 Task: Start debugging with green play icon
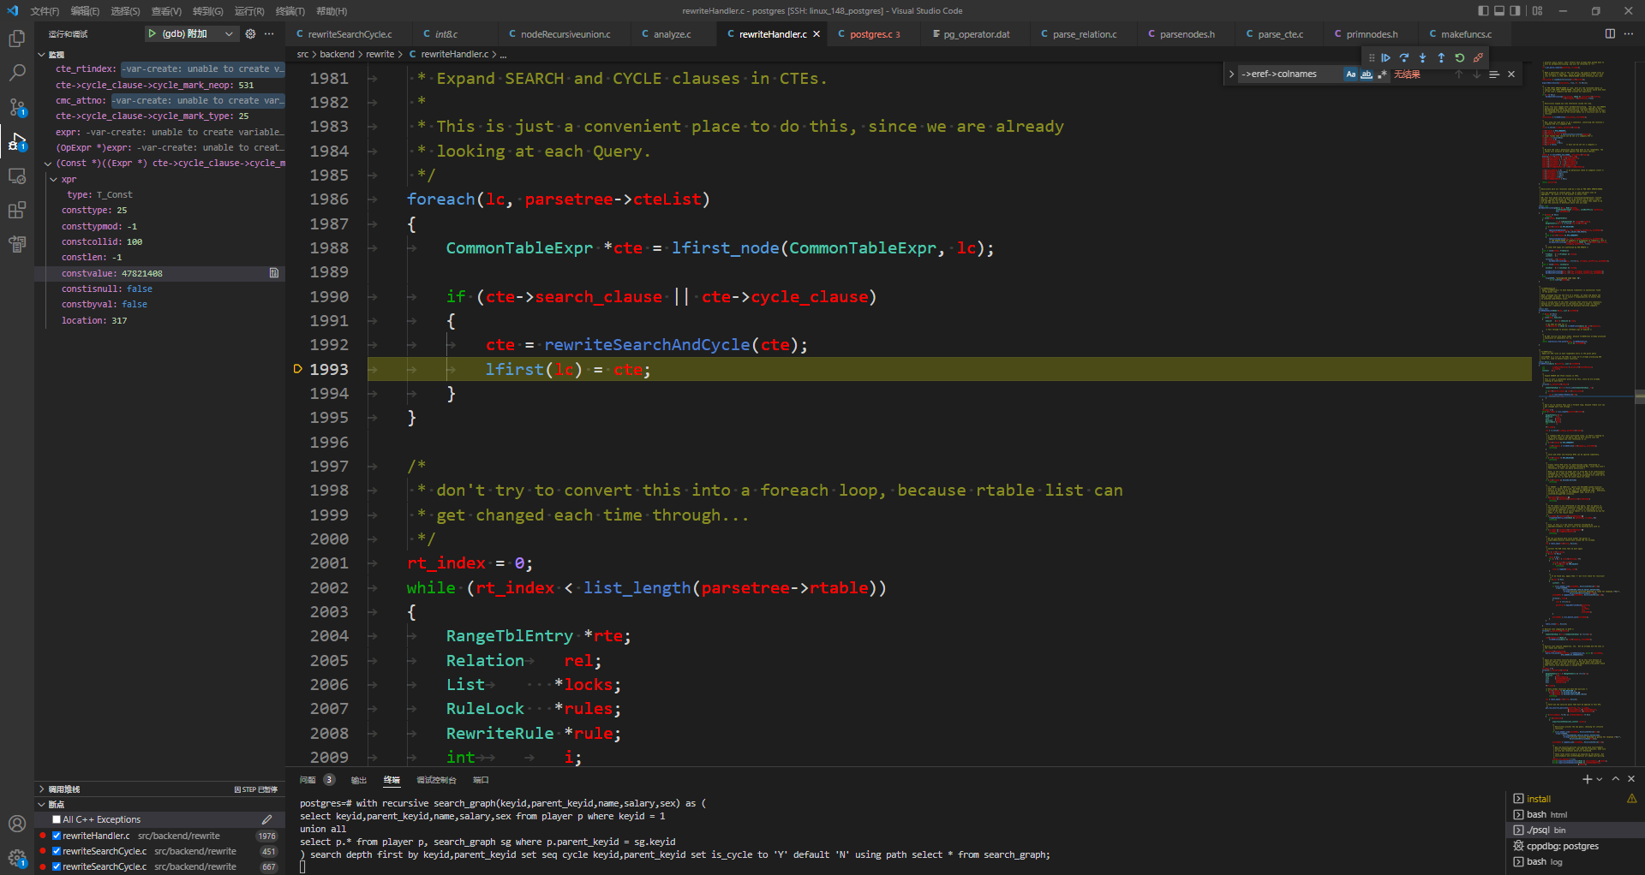pyautogui.click(x=152, y=33)
